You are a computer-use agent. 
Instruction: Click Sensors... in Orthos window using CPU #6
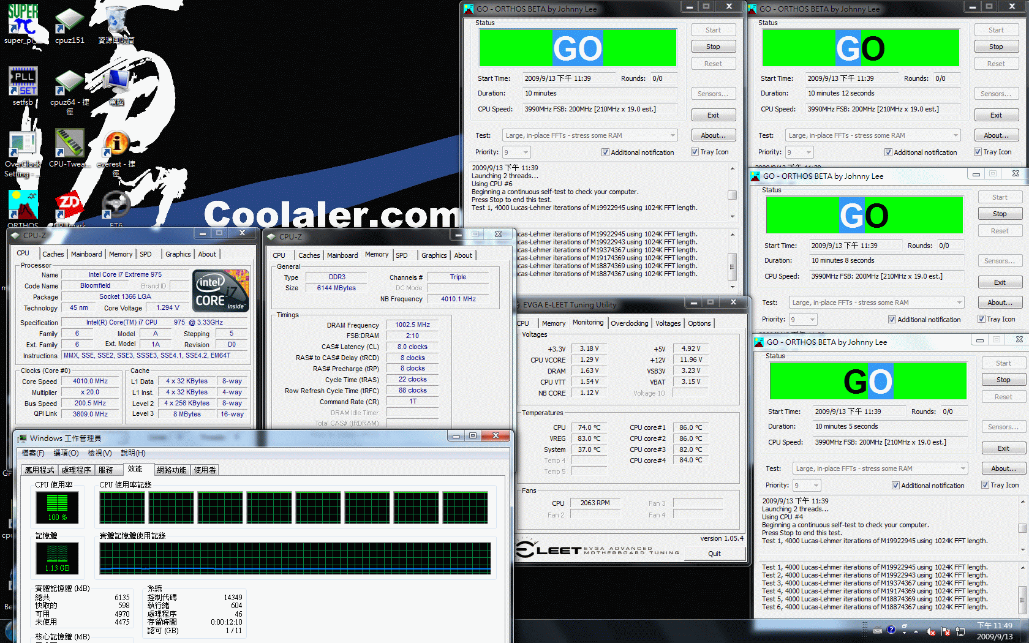click(x=713, y=94)
